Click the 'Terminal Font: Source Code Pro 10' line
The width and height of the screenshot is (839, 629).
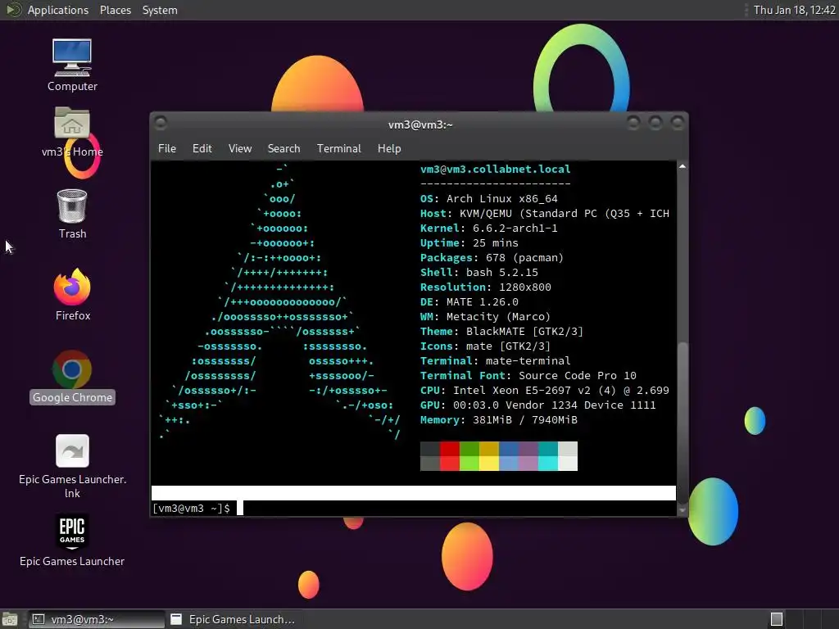pyautogui.click(x=528, y=375)
